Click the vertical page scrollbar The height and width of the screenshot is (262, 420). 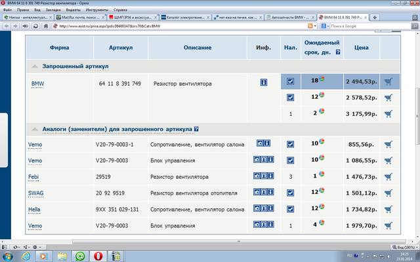click(x=417, y=117)
